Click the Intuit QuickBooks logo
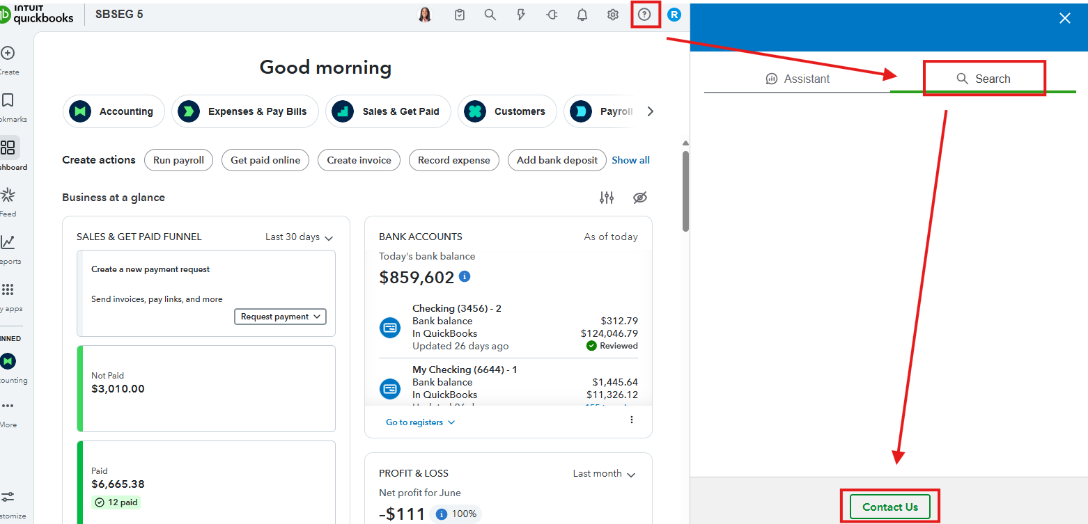1088x524 pixels. (x=36, y=13)
